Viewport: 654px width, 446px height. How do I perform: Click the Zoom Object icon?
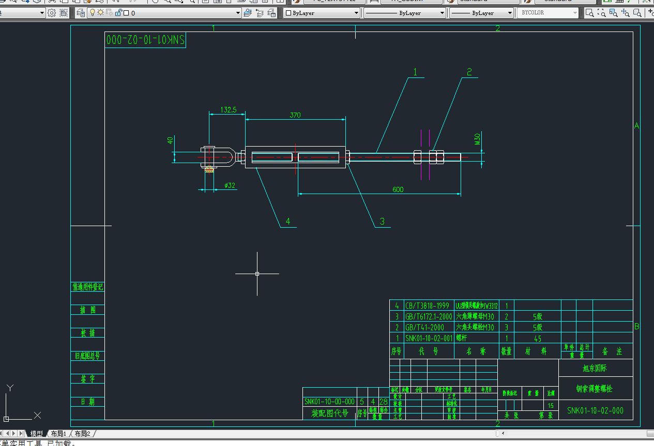pos(637,13)
